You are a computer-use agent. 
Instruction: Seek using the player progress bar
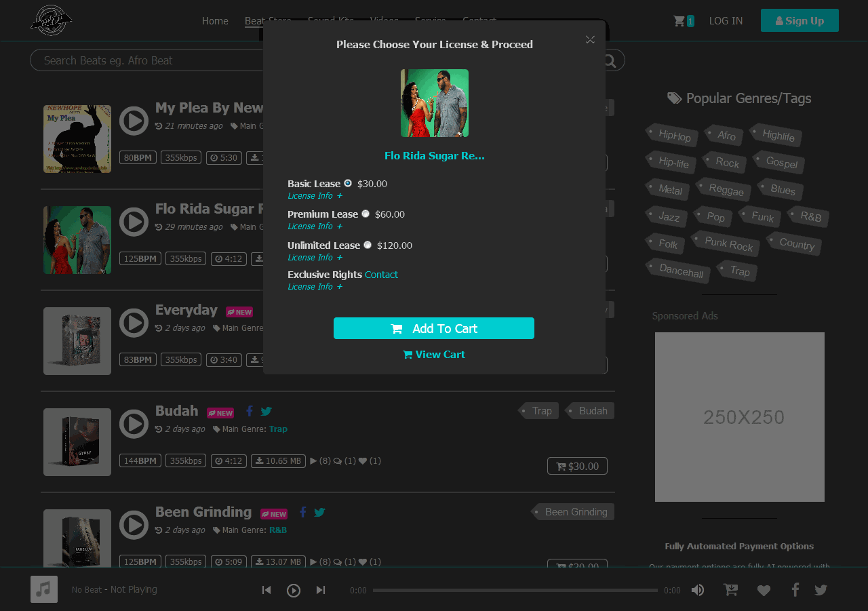(x=514, y=590)
